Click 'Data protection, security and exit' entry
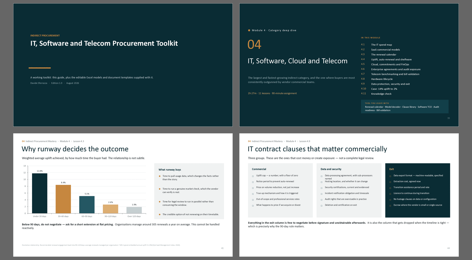472x260 pixels. tap(391, 84)
